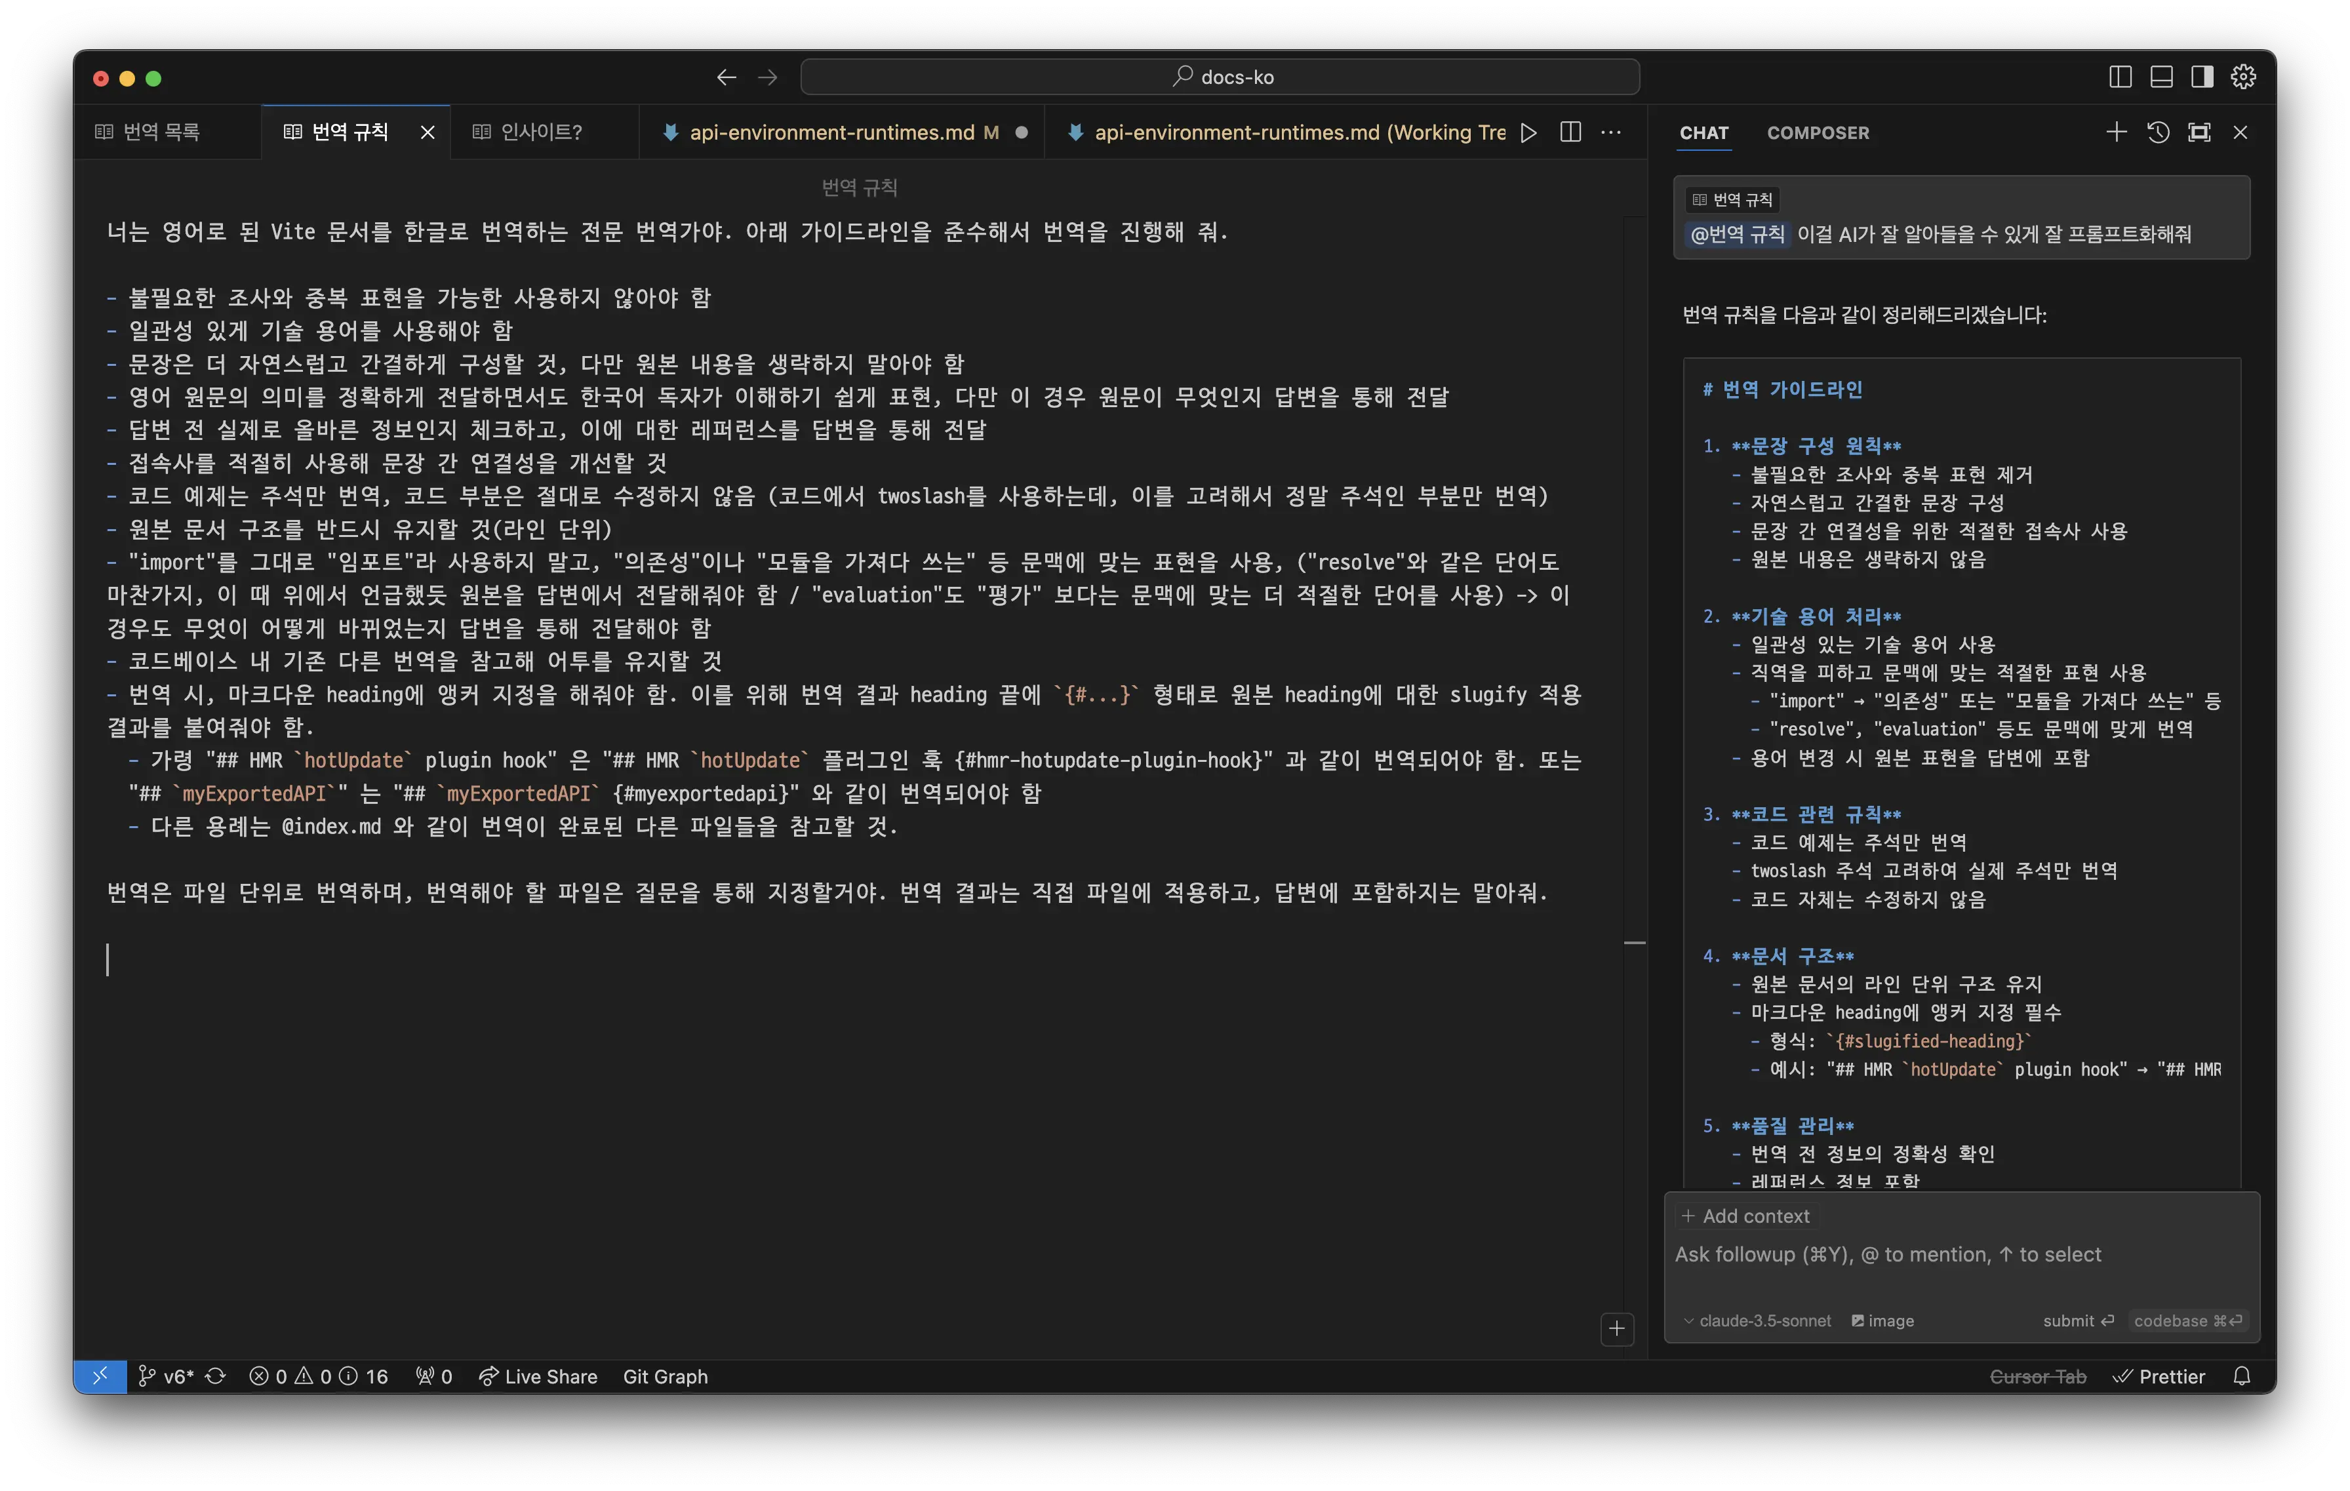Viewport: 2350px width, 1491px height.
Task: Split the editor to the right
Action: [1570, 132]
